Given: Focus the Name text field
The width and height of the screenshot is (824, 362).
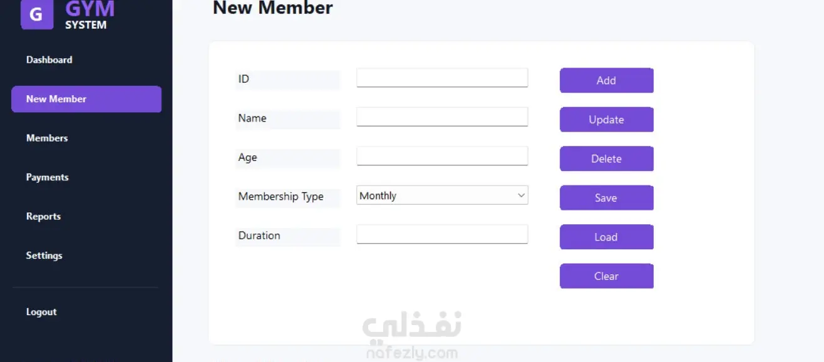Looking at the screenshot, I should [x=442, y=117].
